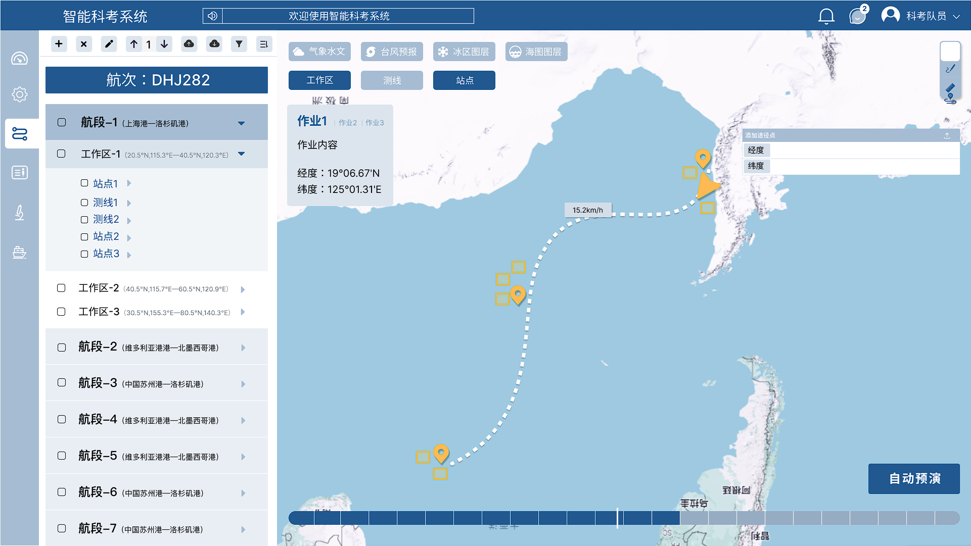
Task: Click the pencil edit icon
Action: [x=109, y=44]
